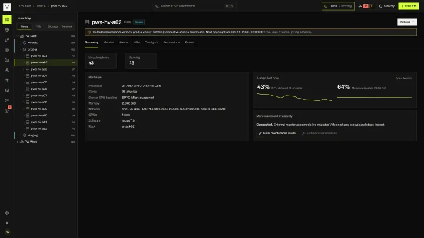Open the Permissions tab
This screenshot has height=238, width=424.
tap(171, 42)
